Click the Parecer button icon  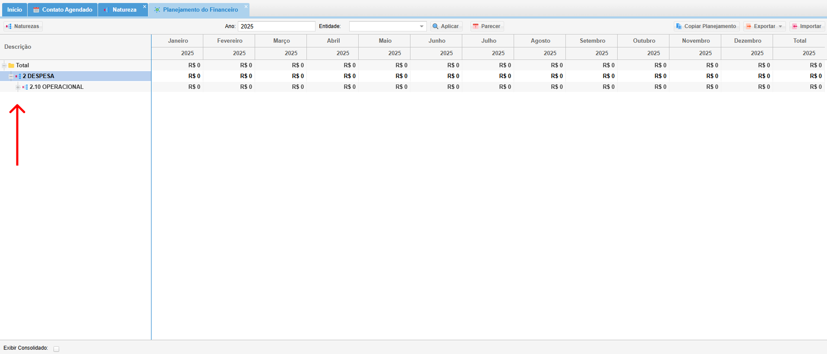(x=476, y=26)
